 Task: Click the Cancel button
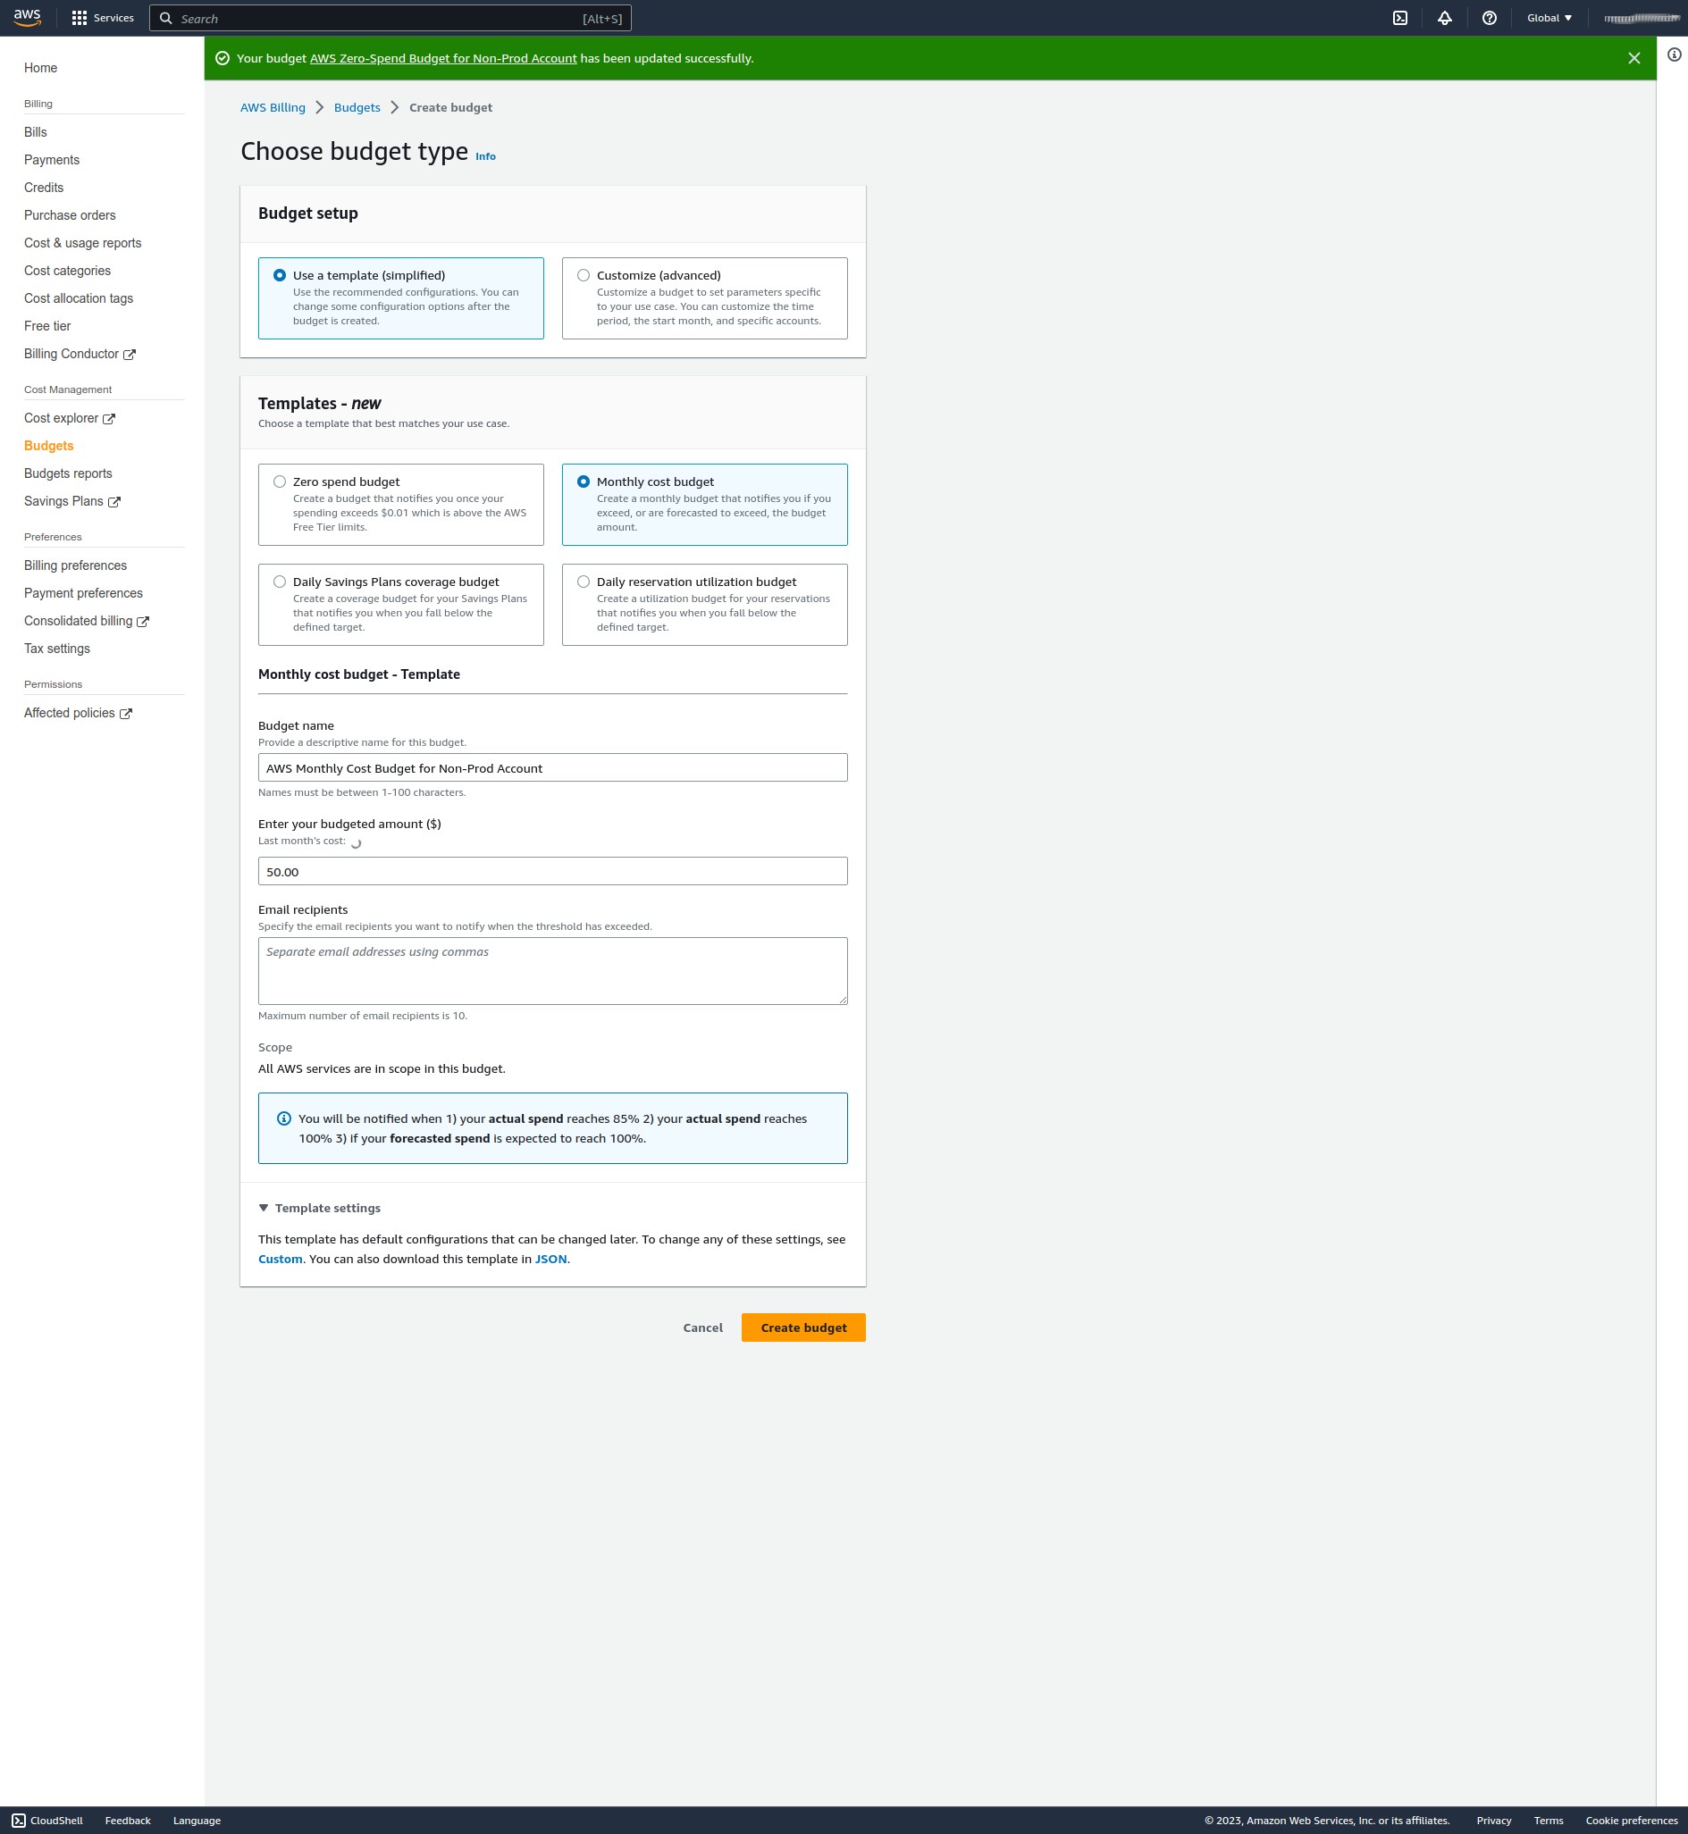point(702,1327)
